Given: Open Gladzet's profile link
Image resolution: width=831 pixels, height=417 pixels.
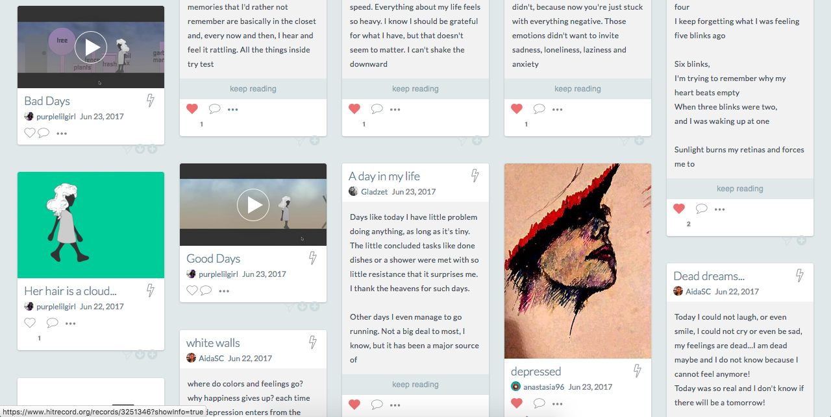Looking at the screenshot, I should [x=374, y=191].
